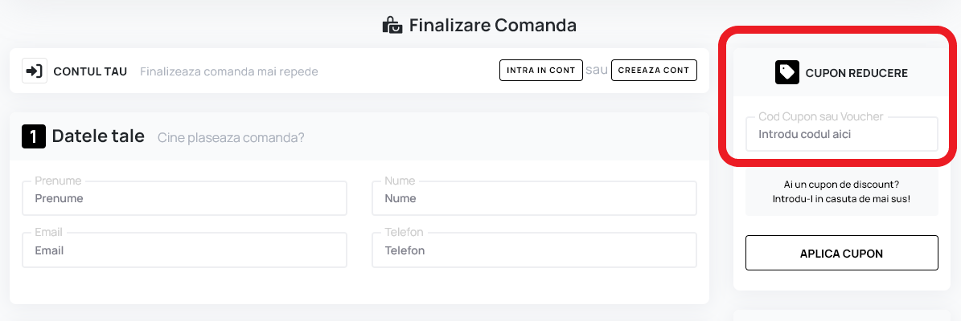Click the 'Cine plaseaza comanda?' subtitle text

click(x=231, y=137)
